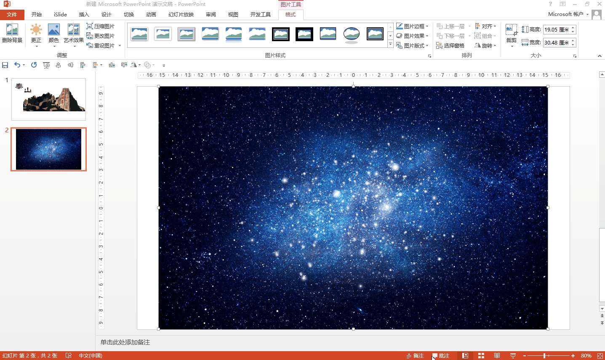Image resolution: width=605 pixels, height=360 pixels.
Task: Click the Save icon in quick access toolbar
Action: click(5, 65)
